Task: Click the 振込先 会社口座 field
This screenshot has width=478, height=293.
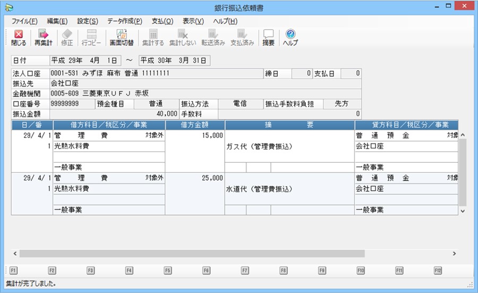Action: (x=205, y=83)
